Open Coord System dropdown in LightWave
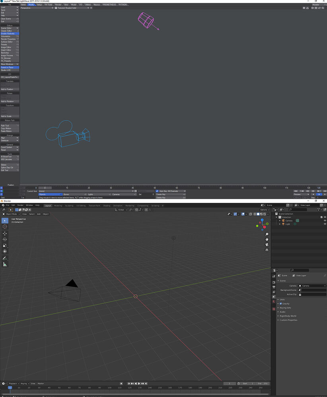This screenshot has width=327, height=397. pyautogui.click(x=10, y=147)
